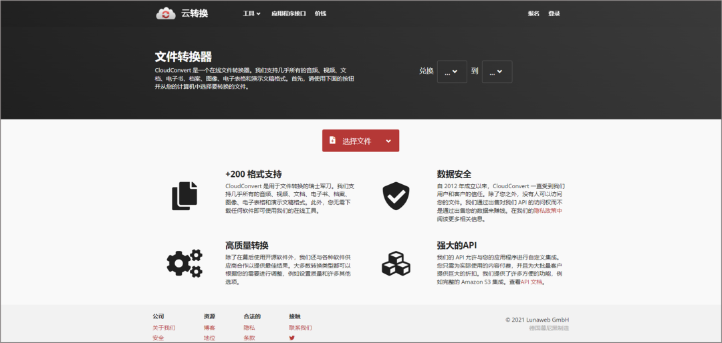Go to 价钱 pricing page in navigation

point(320,13)
